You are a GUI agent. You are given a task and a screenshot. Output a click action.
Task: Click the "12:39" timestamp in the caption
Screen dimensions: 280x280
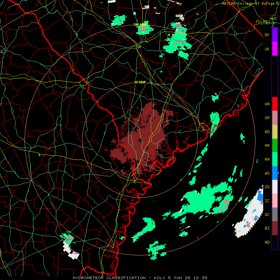200,278
